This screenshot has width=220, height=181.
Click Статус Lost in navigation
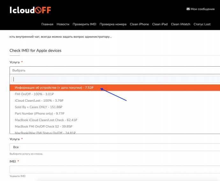coord(202,24)
